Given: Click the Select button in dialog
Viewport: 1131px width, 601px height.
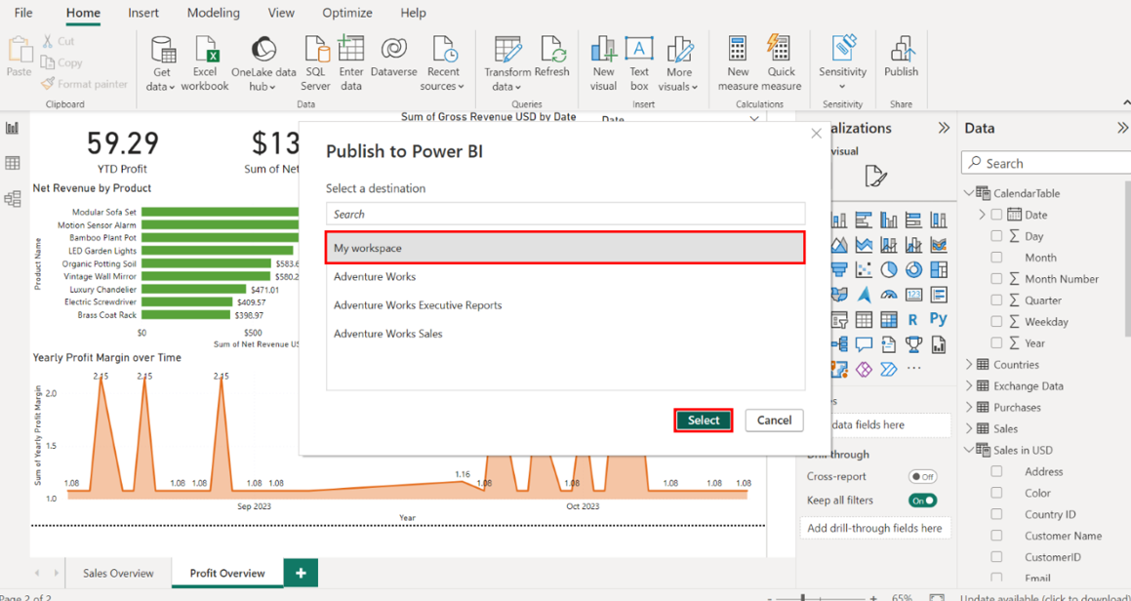Looking at the screenshot, I should pyautogui.click(x=703, y=421).
